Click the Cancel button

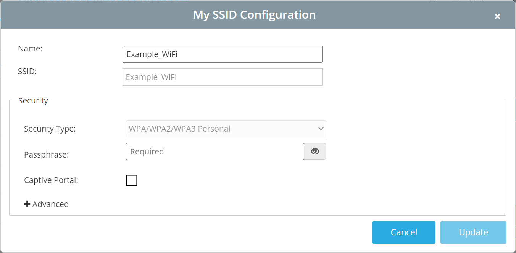point(404,232)
